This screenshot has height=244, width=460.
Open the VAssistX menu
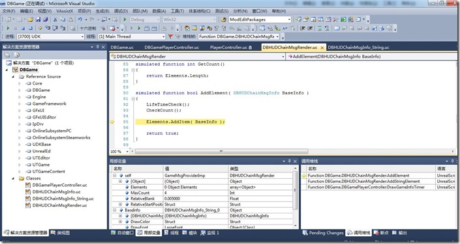tap(64, 11)
